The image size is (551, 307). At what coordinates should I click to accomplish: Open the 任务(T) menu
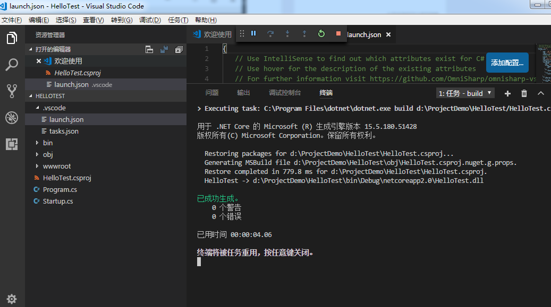[178, 20]
